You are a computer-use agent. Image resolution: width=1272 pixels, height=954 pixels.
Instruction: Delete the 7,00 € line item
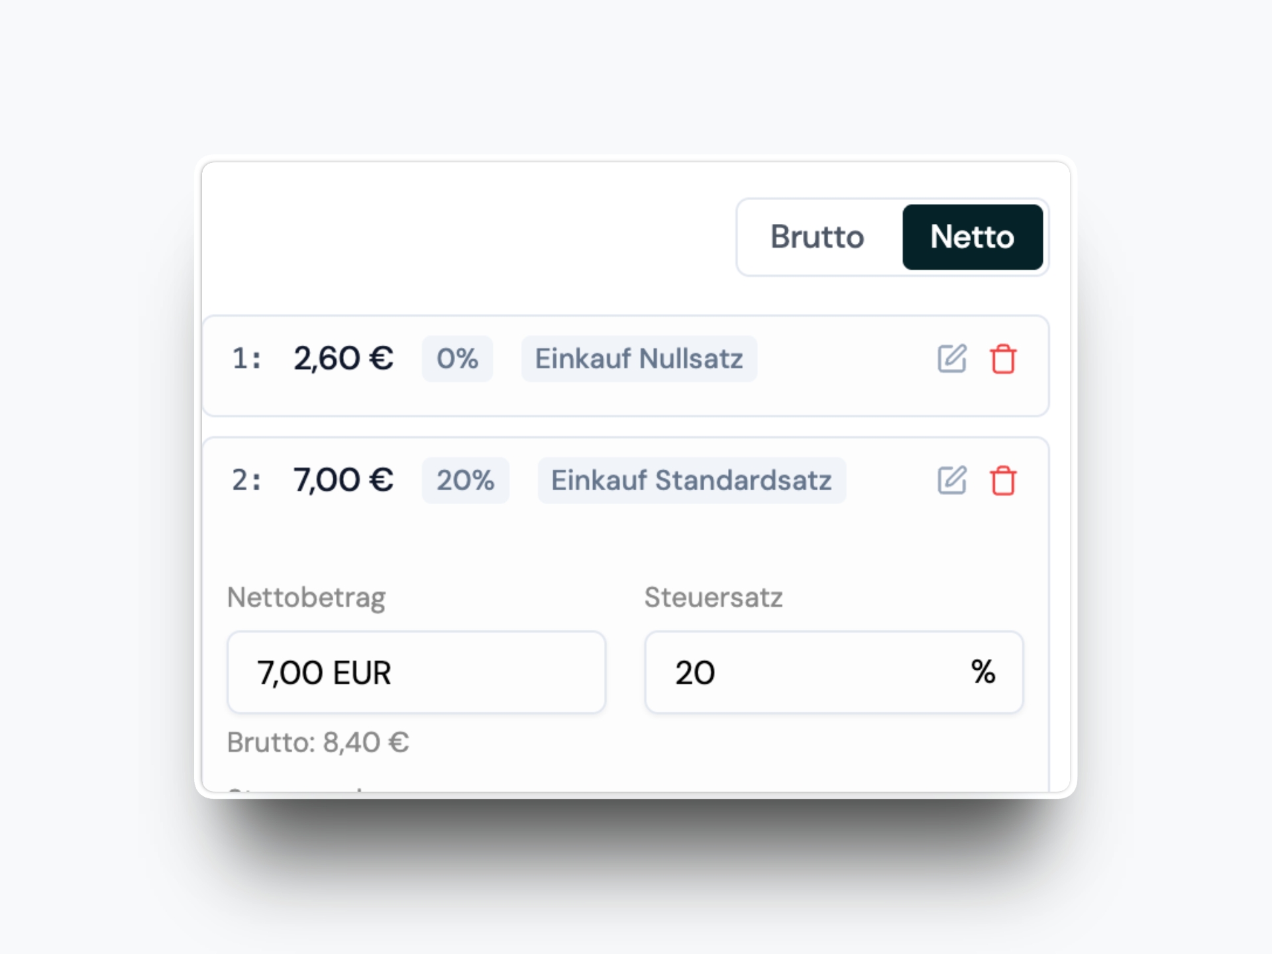tap(1003, 480)
